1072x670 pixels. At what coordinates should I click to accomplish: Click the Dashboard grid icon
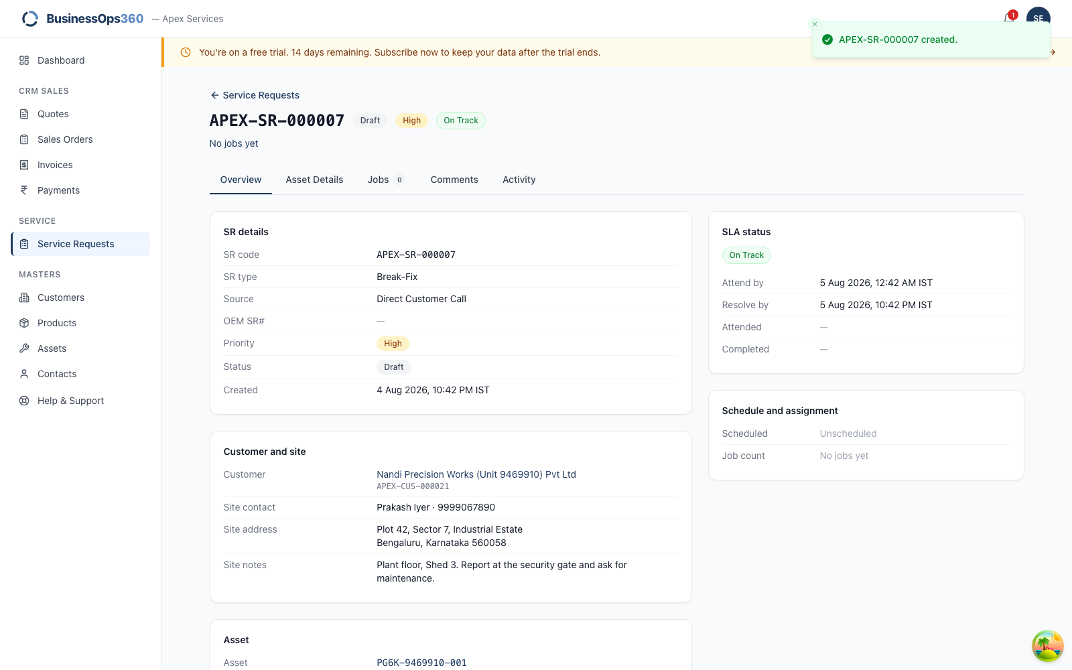(x=24, y=60)
